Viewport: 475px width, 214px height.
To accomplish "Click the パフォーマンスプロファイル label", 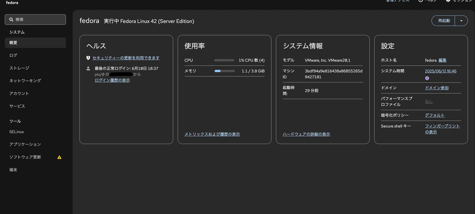I will [396, 102].
